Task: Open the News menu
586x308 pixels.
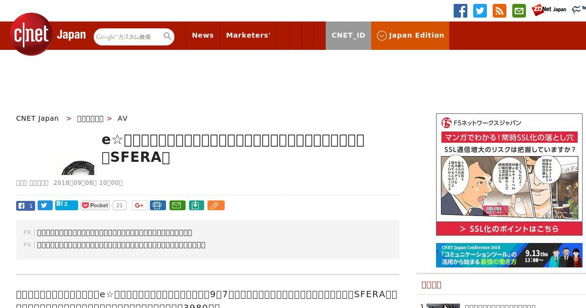Action: click(203, 35)
